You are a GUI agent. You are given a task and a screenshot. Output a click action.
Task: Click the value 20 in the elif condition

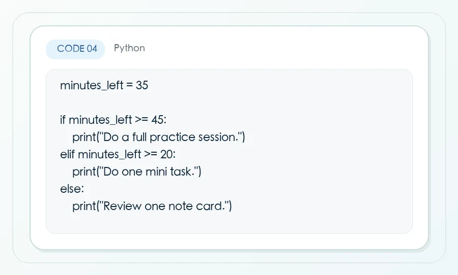pos(167,154)
